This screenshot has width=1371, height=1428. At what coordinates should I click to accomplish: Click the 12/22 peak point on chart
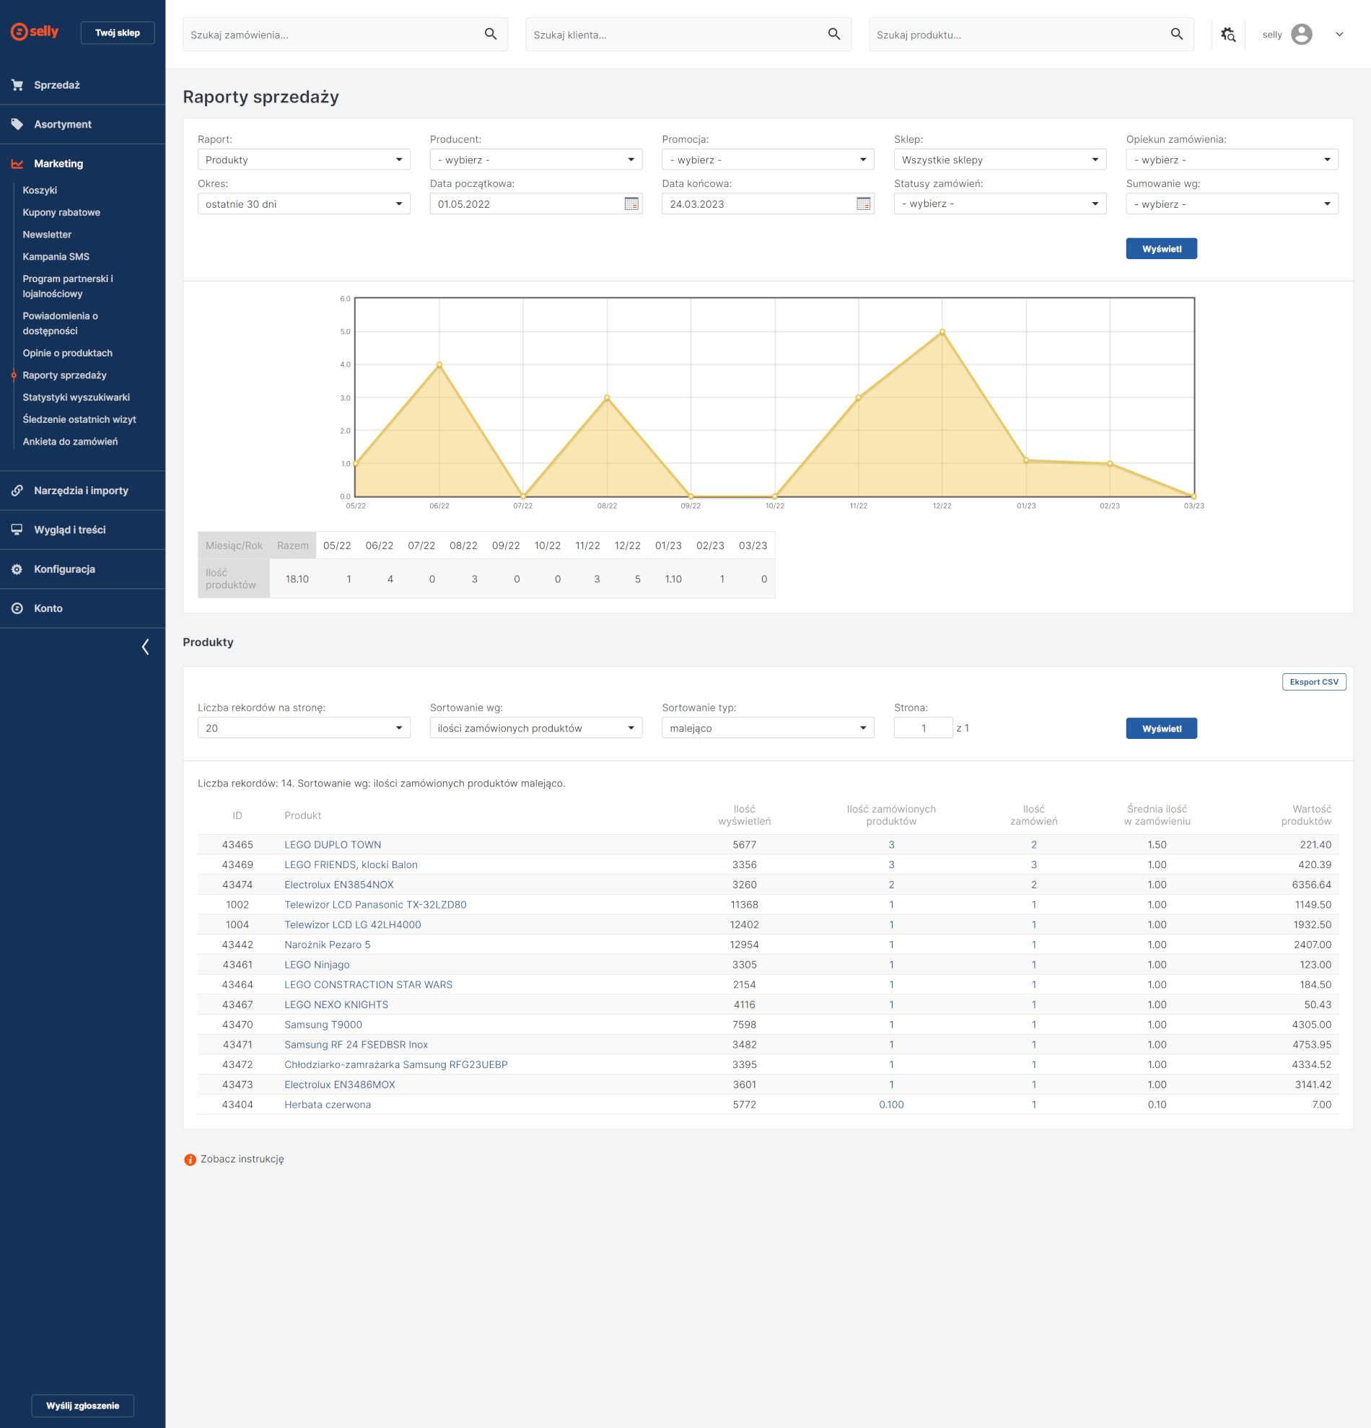click(x=942, y=332)
